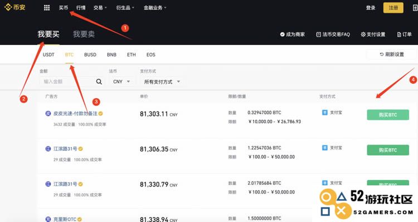Viewport: 418px width, 222px height.
Task: Select the USDT coin tab
Action: [x=48, y=55]
